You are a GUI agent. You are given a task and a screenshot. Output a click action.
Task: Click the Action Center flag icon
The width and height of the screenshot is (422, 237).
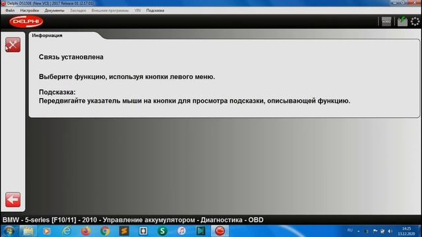click(375, 231)
